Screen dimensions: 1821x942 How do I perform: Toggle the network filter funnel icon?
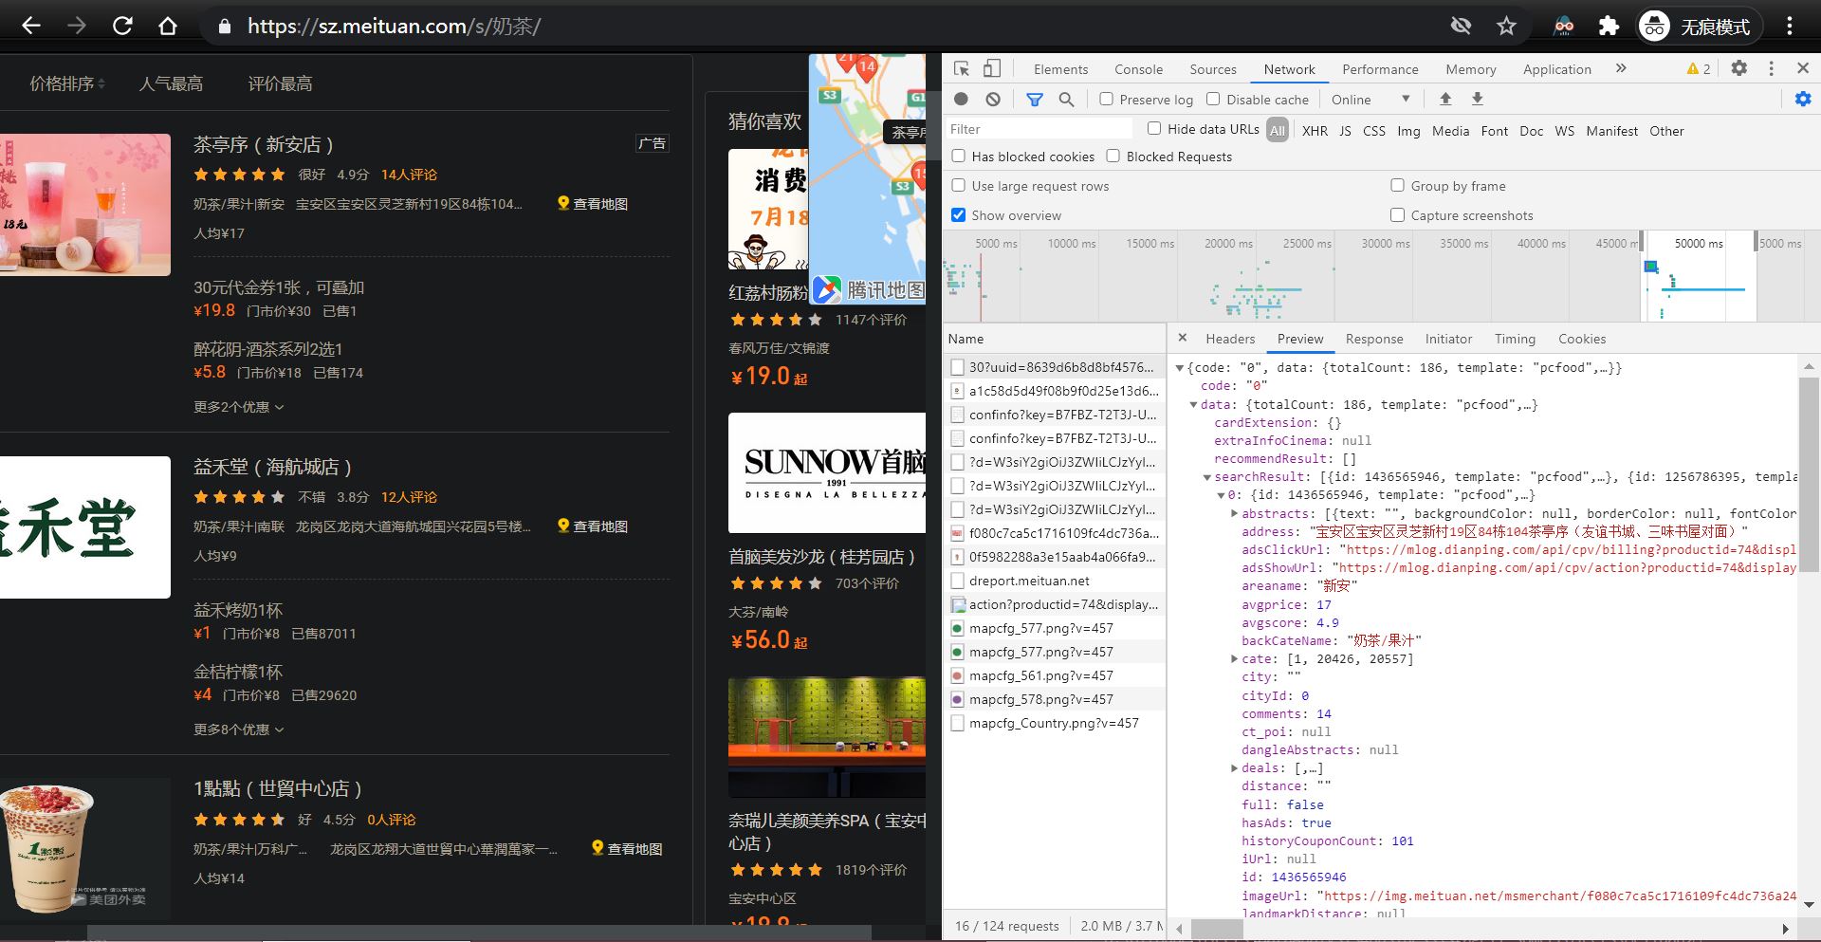pyautogui.click(x=1035, y=99)
